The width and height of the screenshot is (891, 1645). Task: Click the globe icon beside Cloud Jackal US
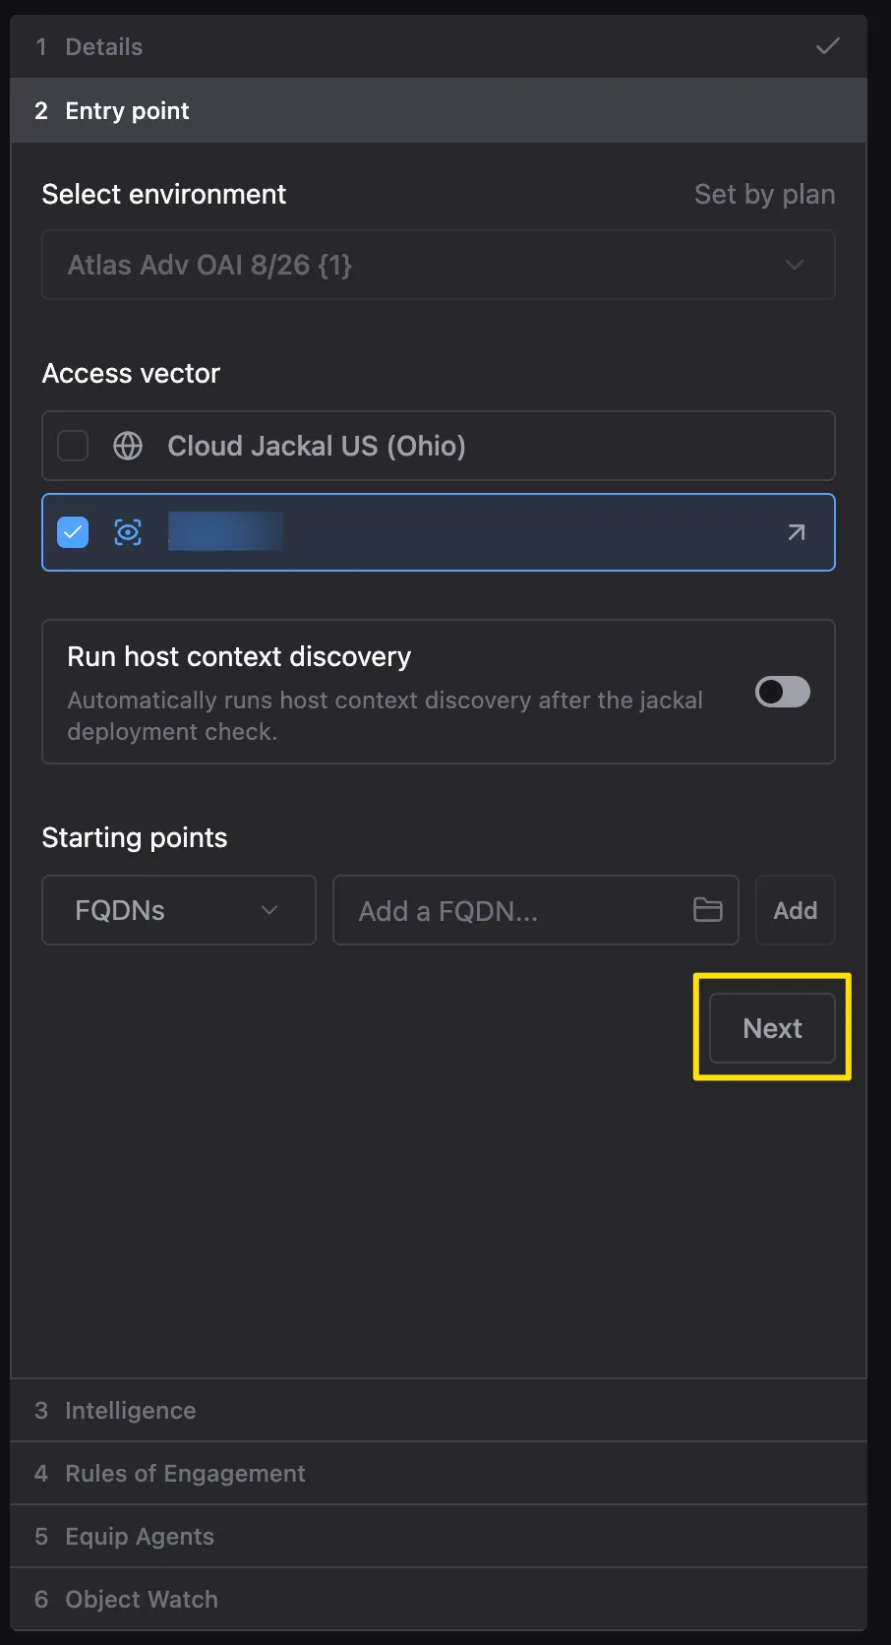(128, 446)
